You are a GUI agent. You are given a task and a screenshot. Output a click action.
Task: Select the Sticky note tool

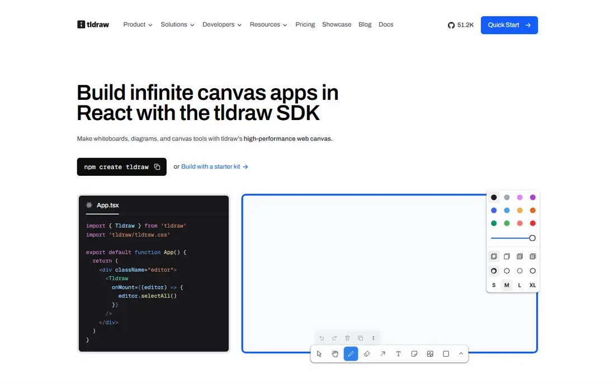coord(414,354)
